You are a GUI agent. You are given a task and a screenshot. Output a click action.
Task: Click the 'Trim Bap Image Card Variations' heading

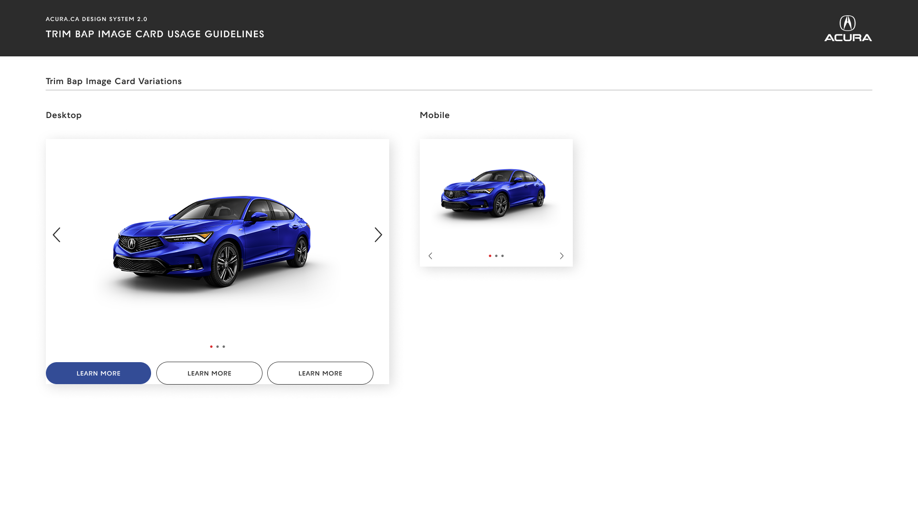114,81
